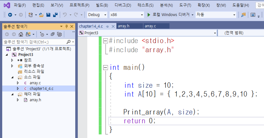
Task: Expand the 외부 종속성 node
Action: 12,66
